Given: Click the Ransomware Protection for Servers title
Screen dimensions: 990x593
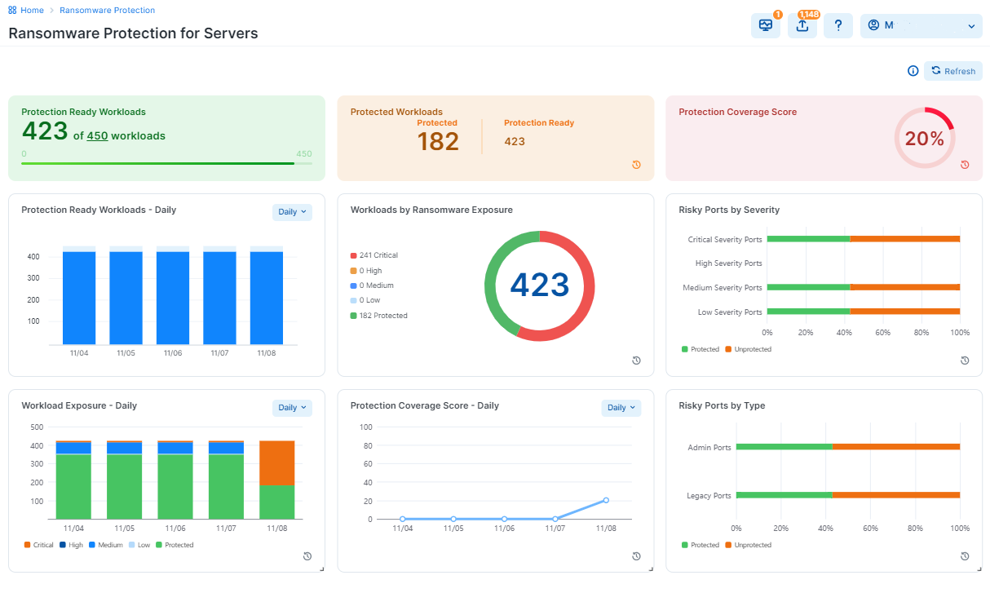Looking at the screenshot, I should point(133,33).
